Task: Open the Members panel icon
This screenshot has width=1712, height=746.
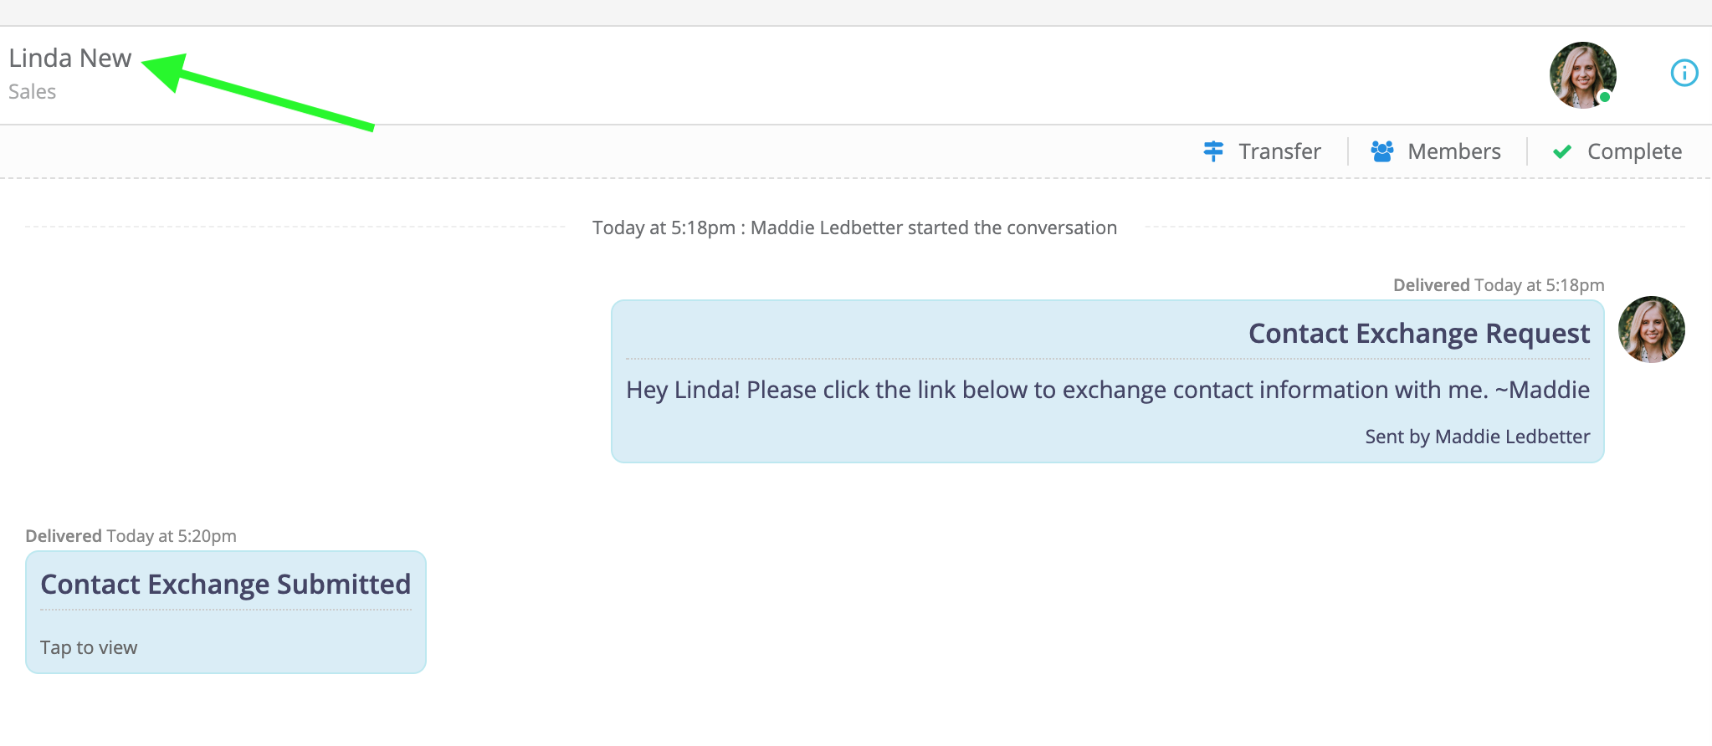Action: (1382, 151)
